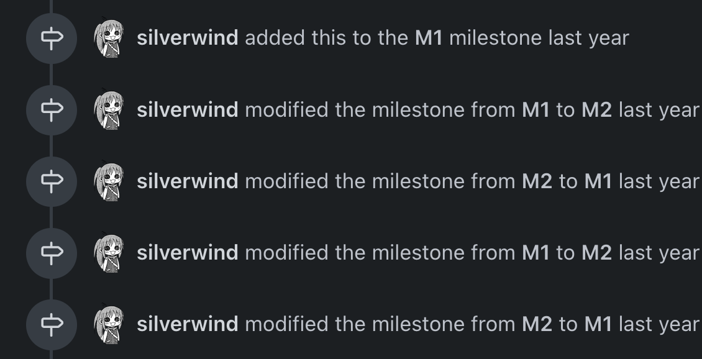Click silverwind username on first "M1 to M2" event
This screenshot has width=702, height=359.
pyautogui.click(x=187, y=110)
